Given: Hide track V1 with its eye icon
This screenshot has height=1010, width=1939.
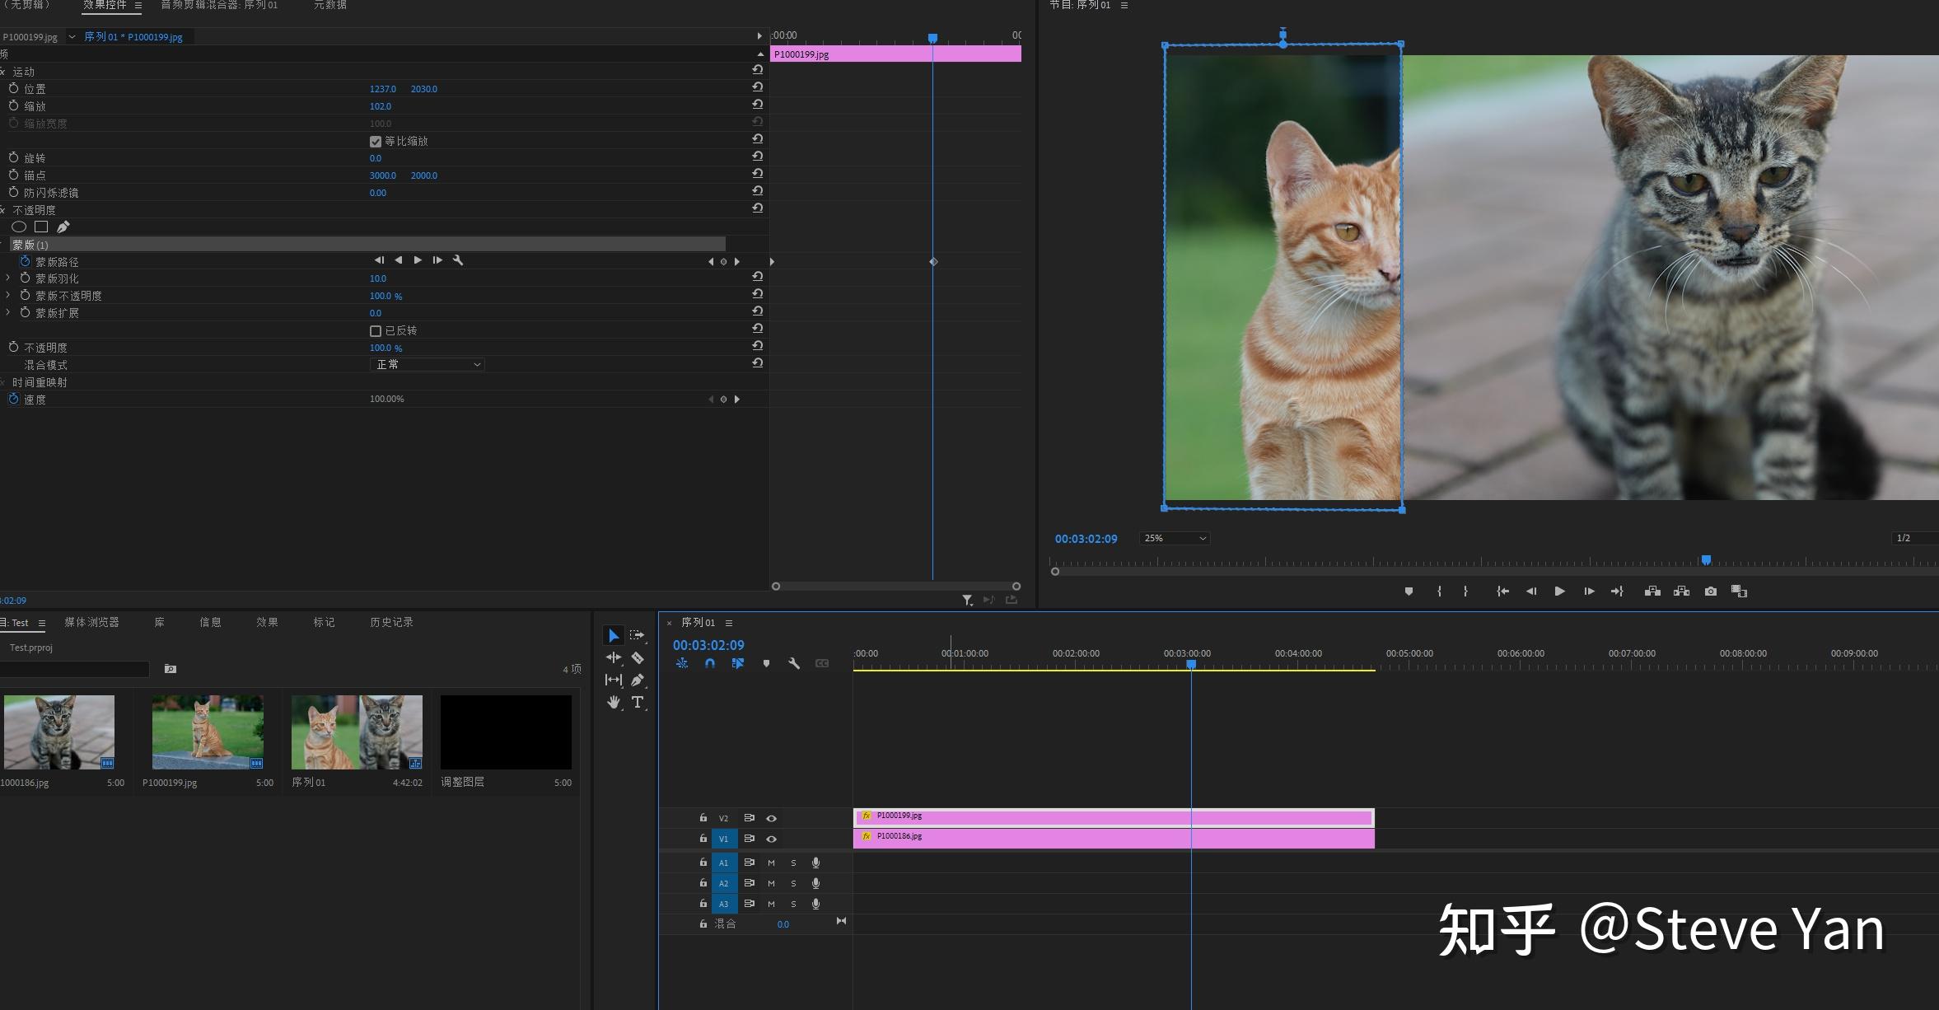Looking at the screenshot, I should point(772,839).
